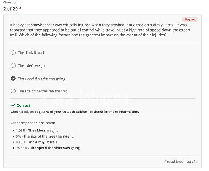Click the 0% size of the tree result
This screenshot has height=171, width=209.
45,136
